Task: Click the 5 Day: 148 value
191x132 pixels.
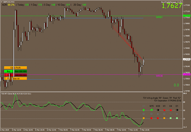Action: pyautogui.click(x=50, y=5)
